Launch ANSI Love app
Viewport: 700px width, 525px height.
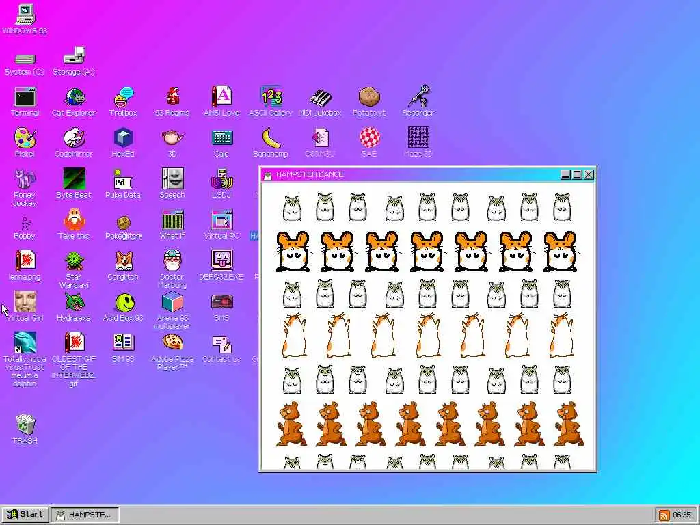pyautogui.click(x=221, y=97)
